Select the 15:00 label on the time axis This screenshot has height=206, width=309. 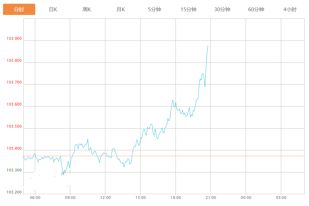coord(141,198)
